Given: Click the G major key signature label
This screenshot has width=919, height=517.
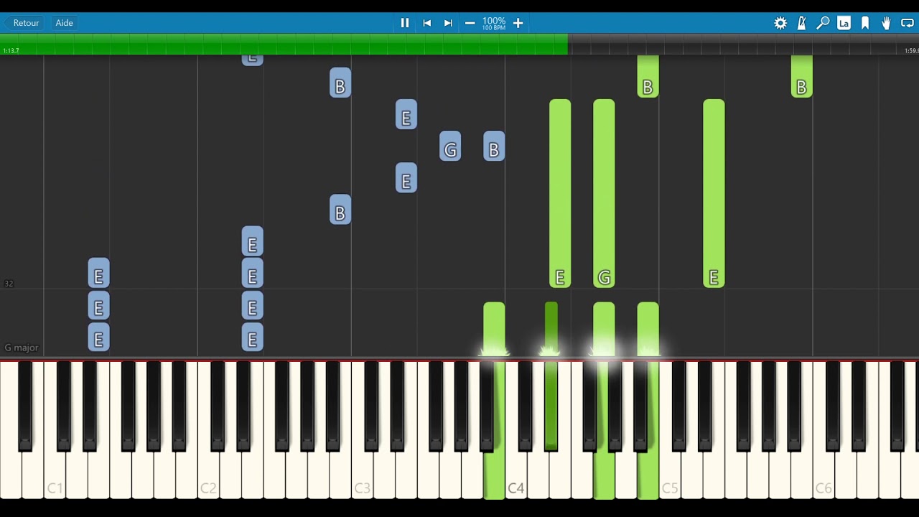Looking at the screenshot, I should point(22,348).
